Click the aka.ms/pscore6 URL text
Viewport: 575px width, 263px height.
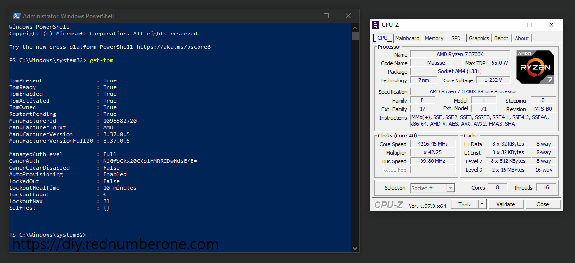pos(174,47)
